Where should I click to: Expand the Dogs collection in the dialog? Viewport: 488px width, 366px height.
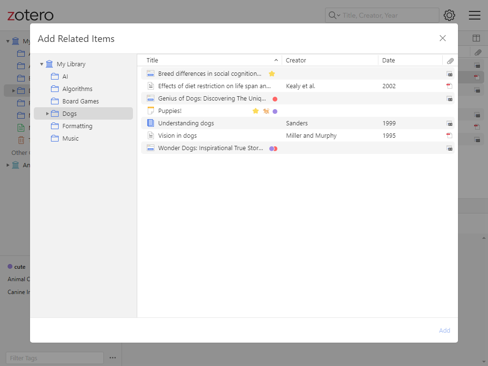pyautogui.click(x=47, y=114)
